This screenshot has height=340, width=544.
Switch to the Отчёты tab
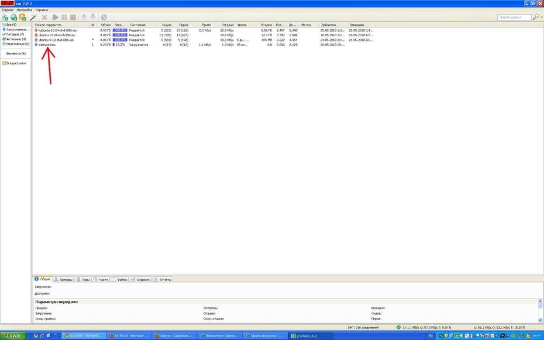pos(163,280)
